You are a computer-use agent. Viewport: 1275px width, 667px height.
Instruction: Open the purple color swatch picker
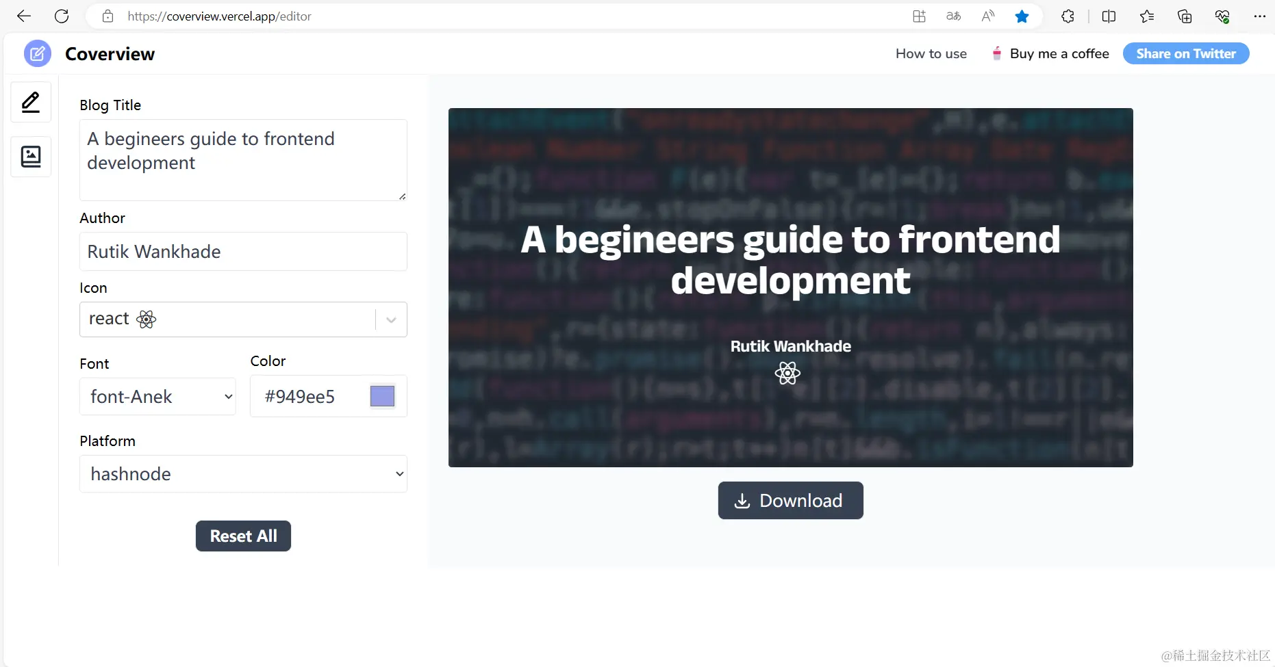(382, 396)
